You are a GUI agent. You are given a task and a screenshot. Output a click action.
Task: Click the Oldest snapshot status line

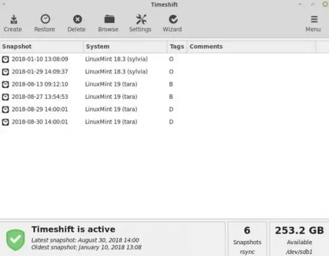click(86, 248)
